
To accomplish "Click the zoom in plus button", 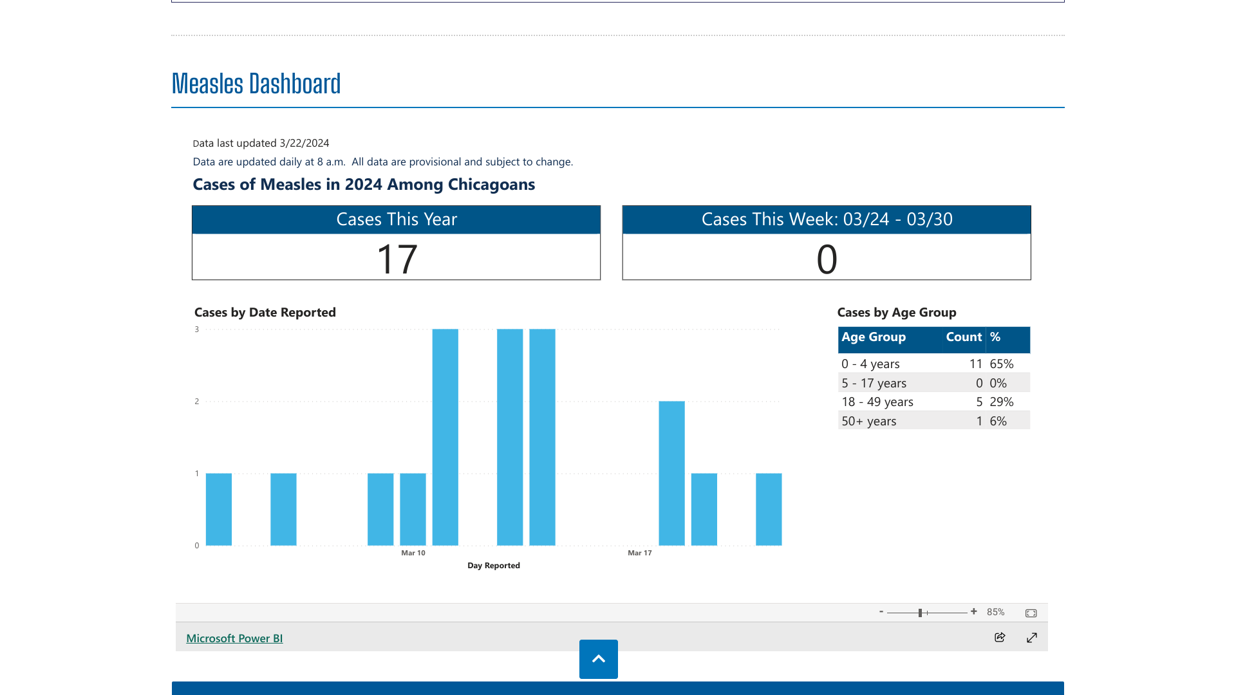I will click(974, 612).
